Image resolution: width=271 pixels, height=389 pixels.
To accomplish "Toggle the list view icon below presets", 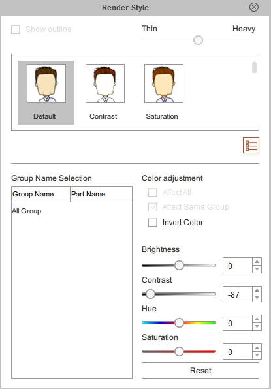I will point(251,145).
